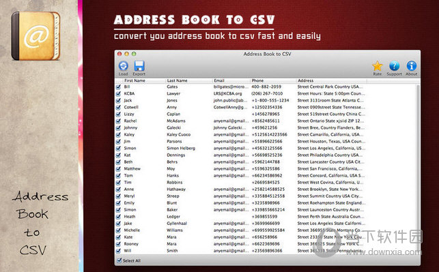Click address Street Philadelphia Country USA

(x=330, y=155)
